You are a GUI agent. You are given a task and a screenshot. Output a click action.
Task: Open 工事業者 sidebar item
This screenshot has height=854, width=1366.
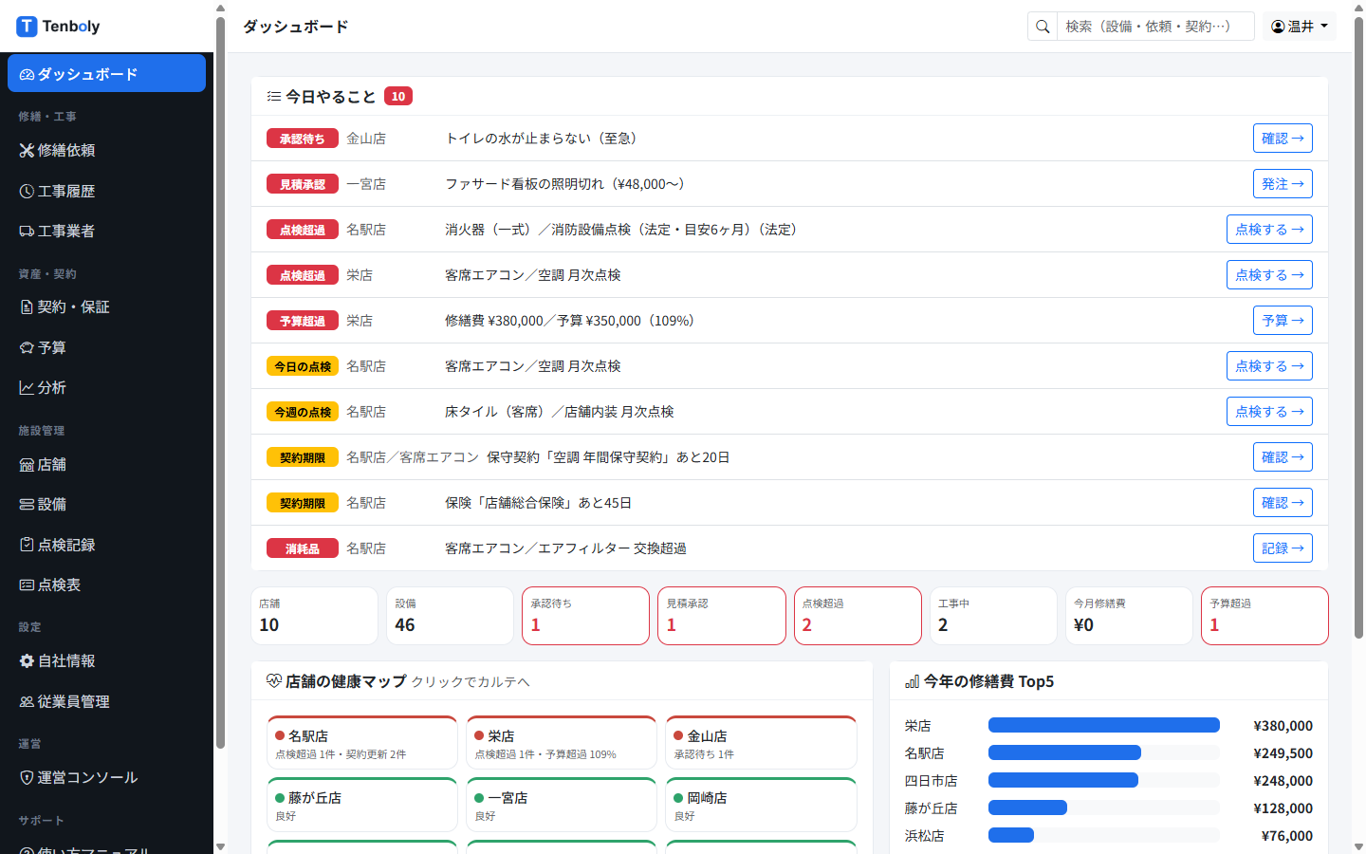pos(106,231)
